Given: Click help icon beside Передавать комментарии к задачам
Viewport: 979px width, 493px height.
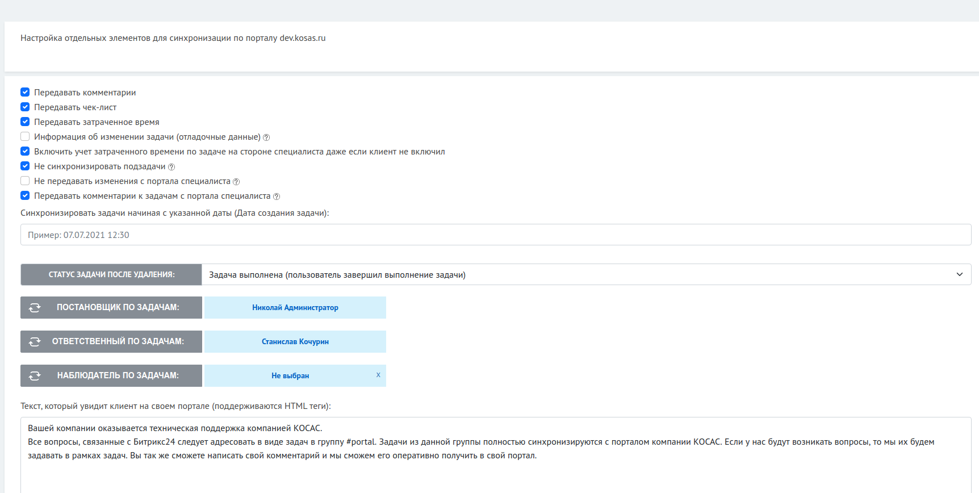Looking at the screenshot, I should click(277, 197).
